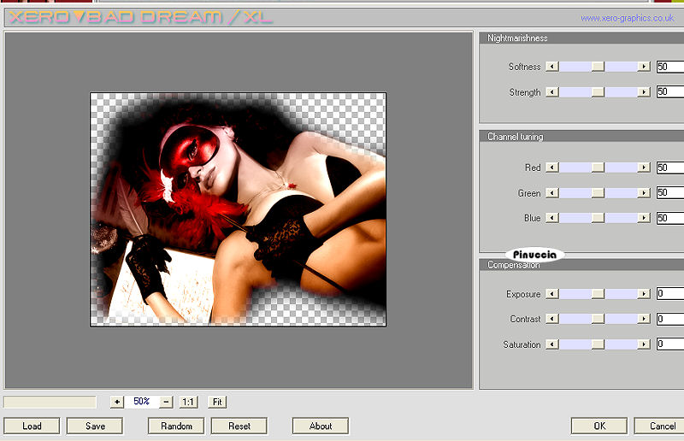
Task: Click the left arrow of Softness slider
Action: click(552, 67)
